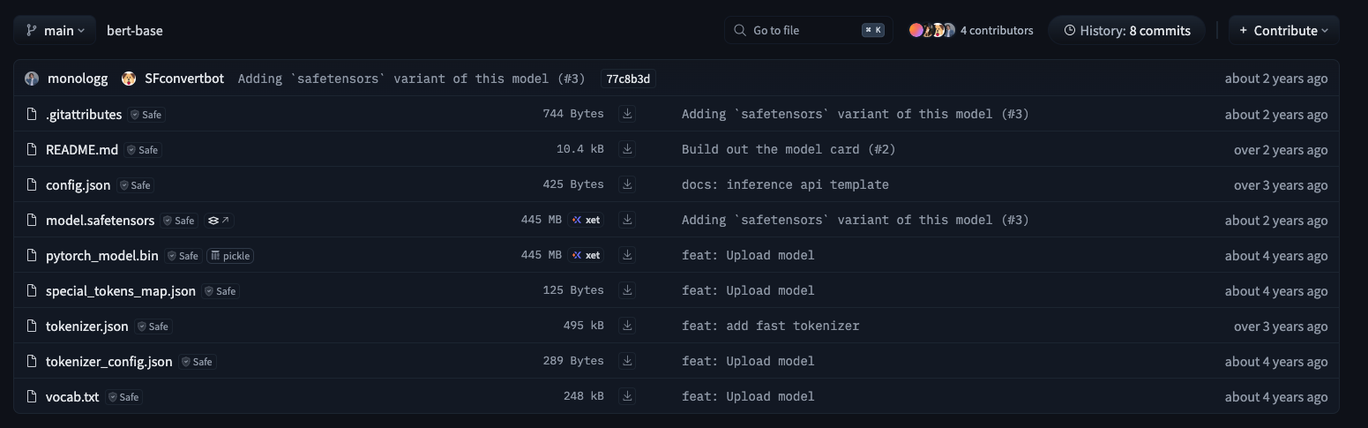Click 'over 3 years ago' on config.json row

[x=1281, y=184]
